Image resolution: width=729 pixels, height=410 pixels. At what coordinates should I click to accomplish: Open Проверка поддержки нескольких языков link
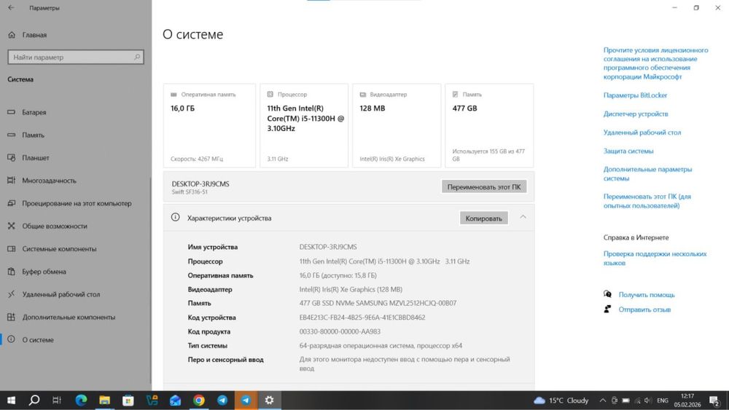tap(655, 259)
